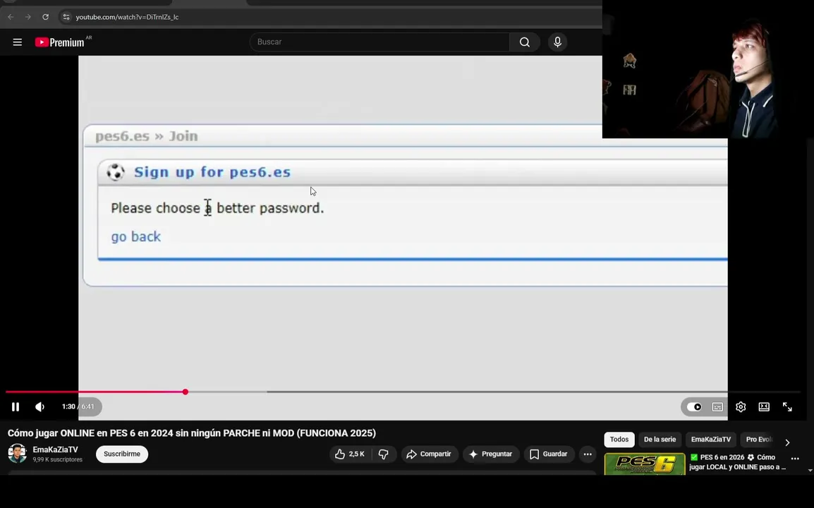Viewport: 814px width, 508px height.
Task: Pause the video
Action: [16, 406]
